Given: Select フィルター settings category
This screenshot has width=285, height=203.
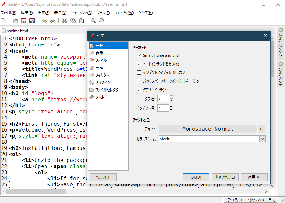Looking at the screenshot, I should pyautogui.click(x=108, y=75).
